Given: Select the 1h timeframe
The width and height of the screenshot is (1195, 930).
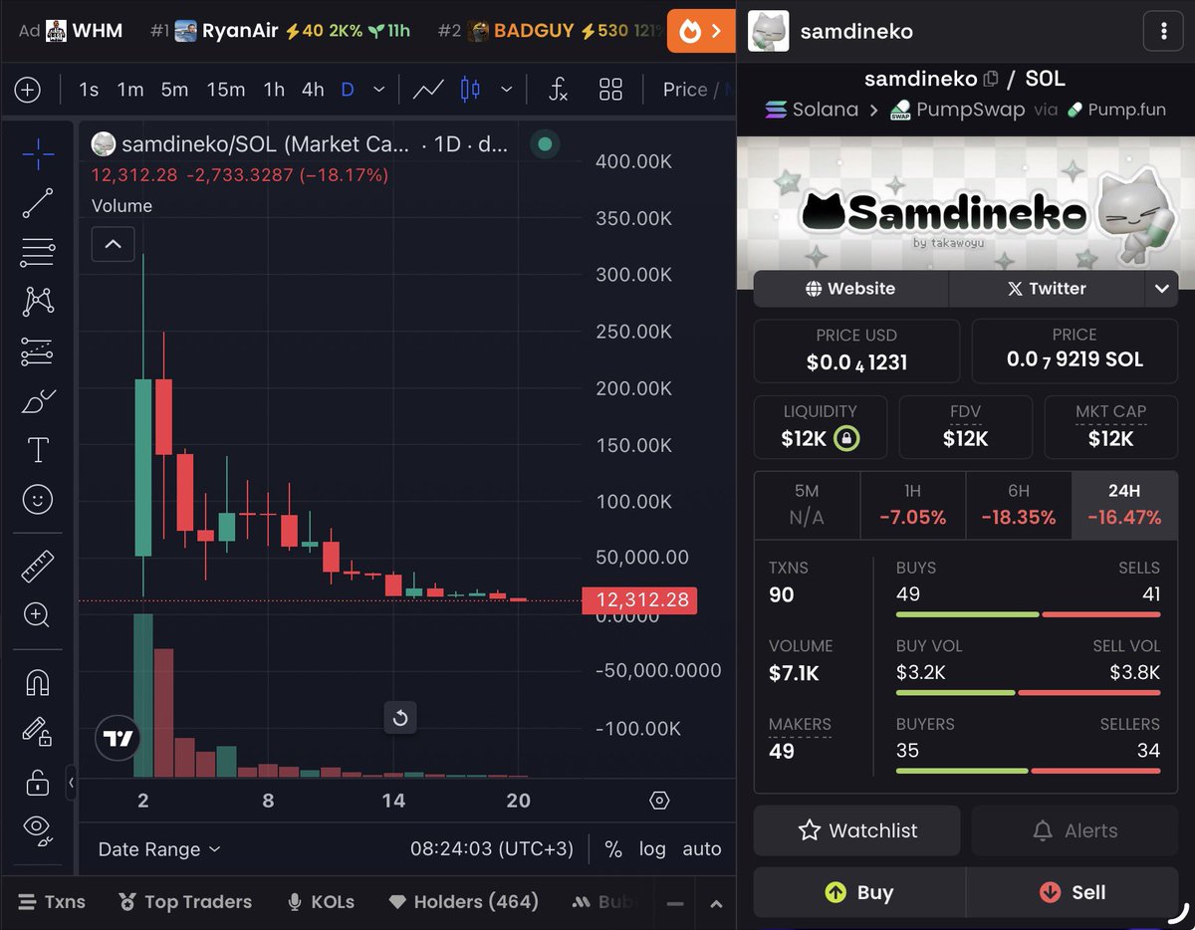Looking at the screenshot, I should pyautogui.click(x=274, y=90).
